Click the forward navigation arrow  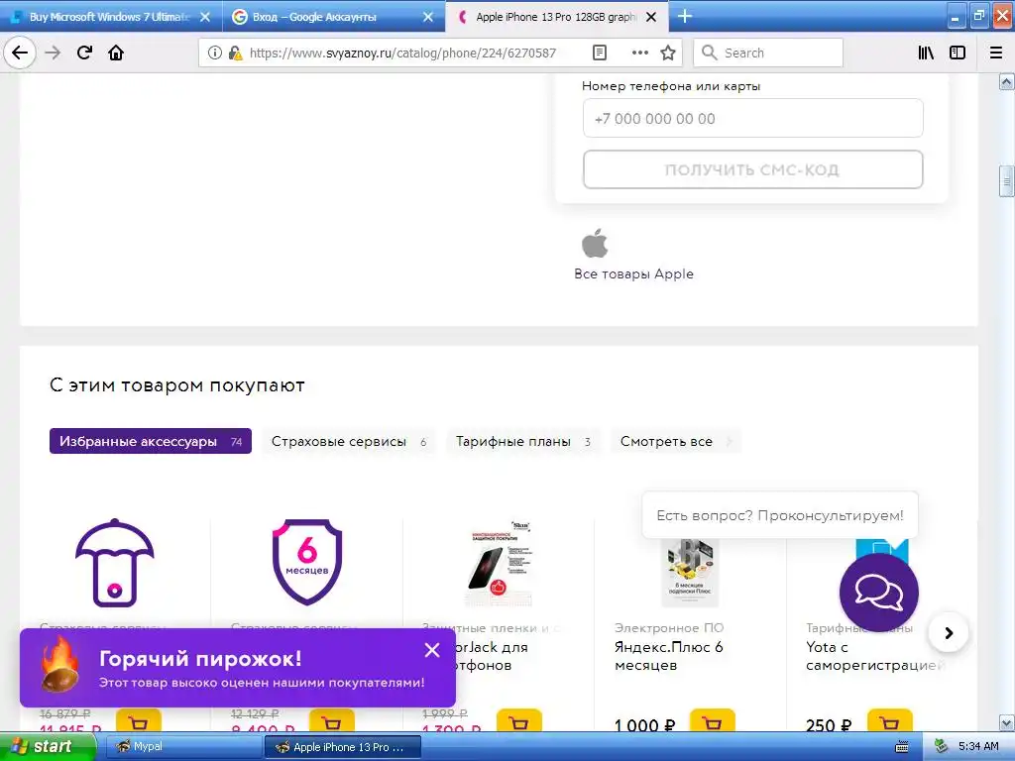[x=53, y=53]
